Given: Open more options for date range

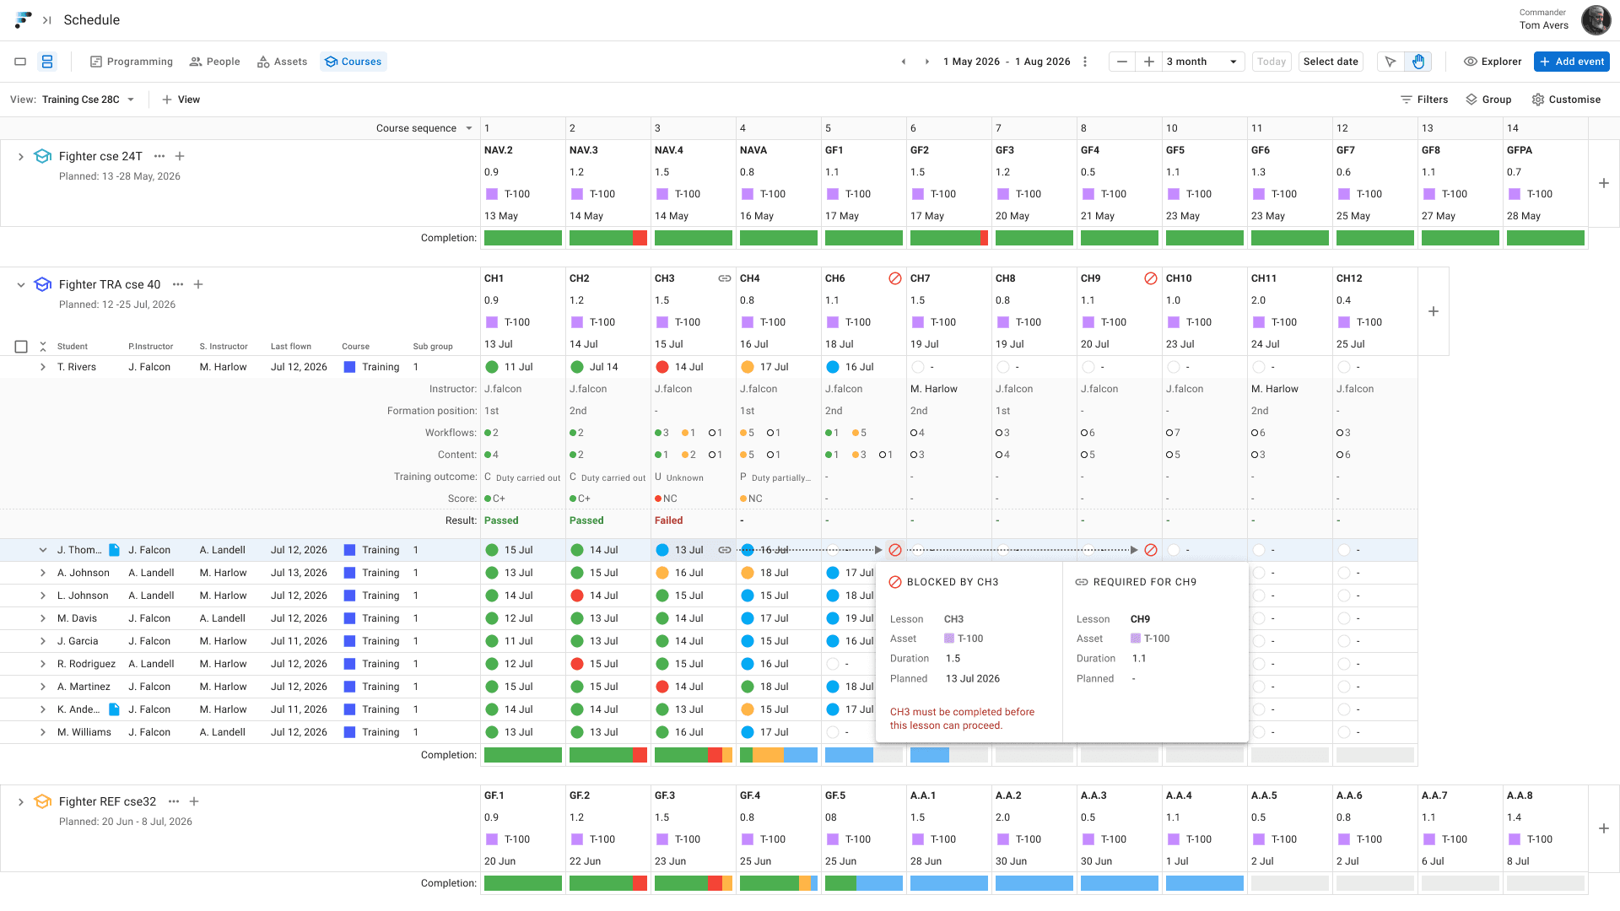Looking at the screenshot, I should pyautogui.click(x=1085, y=62).
